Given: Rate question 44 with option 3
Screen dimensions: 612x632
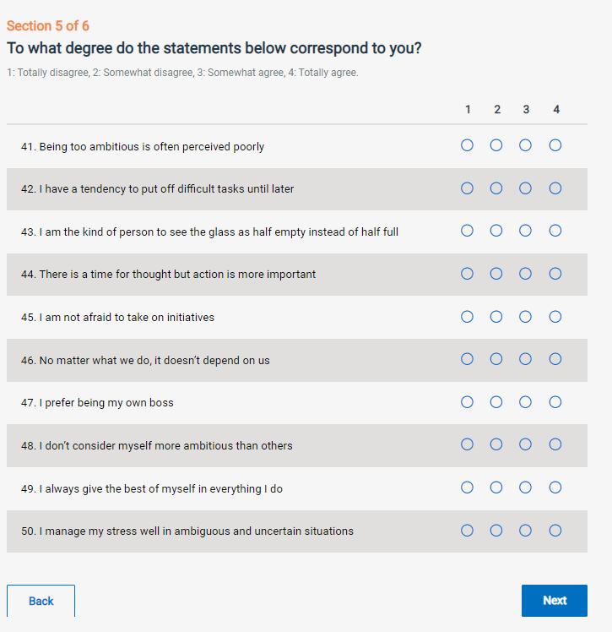Looking at the screenshot, I should tap(525, 274).
